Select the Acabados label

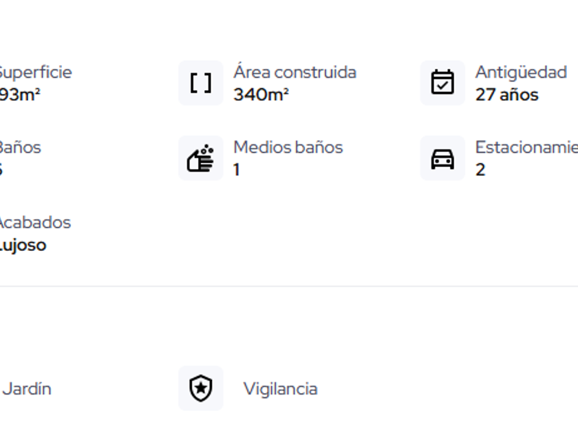[34, 223]
